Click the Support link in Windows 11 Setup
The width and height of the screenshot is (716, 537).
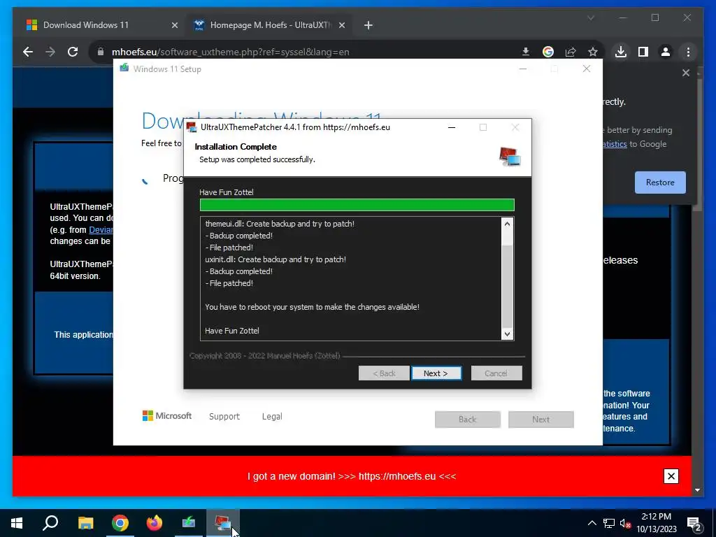(x=224, y=417)
